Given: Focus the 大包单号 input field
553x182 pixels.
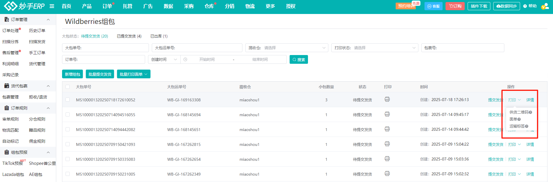Looking at the screenshot, I should coord(105,48).
